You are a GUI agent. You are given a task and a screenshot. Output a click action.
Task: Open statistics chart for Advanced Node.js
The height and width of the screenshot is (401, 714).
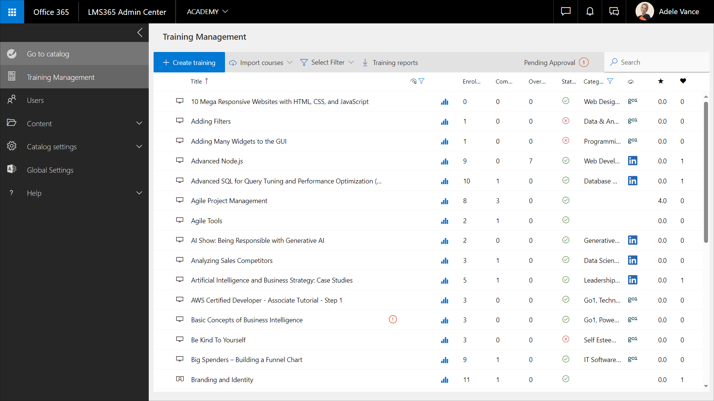point(444,161)
